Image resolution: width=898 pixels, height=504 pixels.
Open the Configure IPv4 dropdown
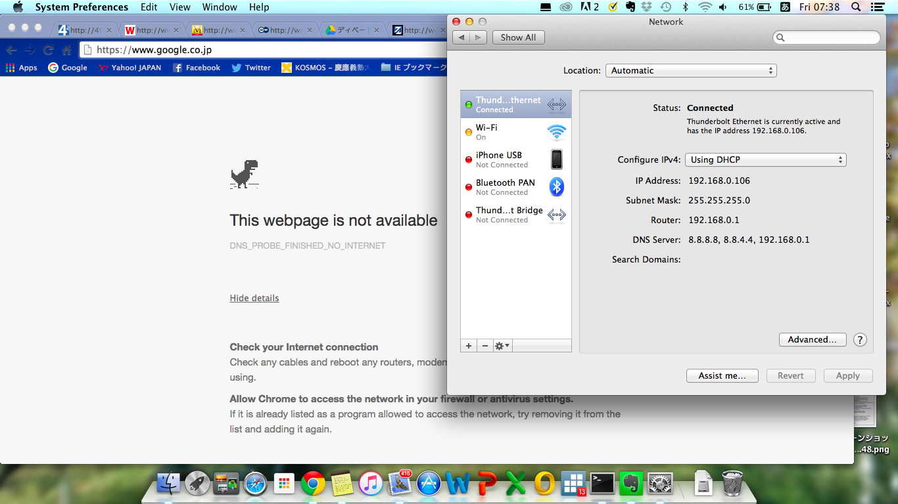tap(766, 159)
